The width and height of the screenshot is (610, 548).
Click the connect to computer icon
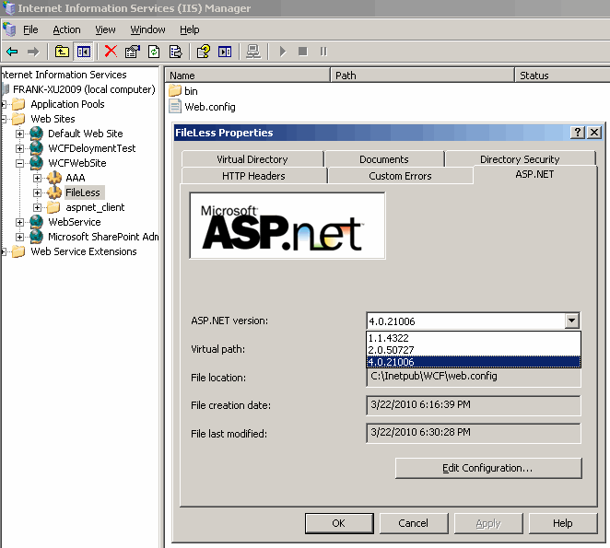click(253, 52)
